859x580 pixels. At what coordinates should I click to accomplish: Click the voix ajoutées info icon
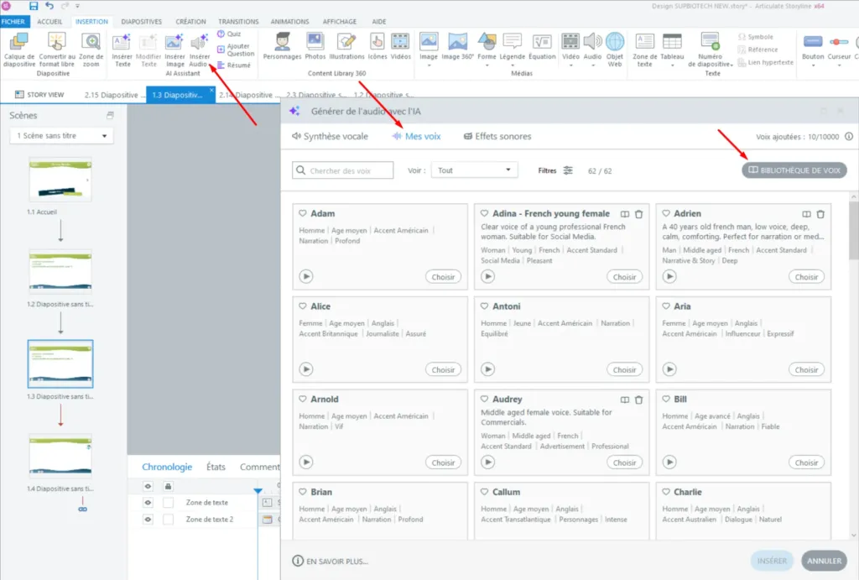(x=848, y=136)
